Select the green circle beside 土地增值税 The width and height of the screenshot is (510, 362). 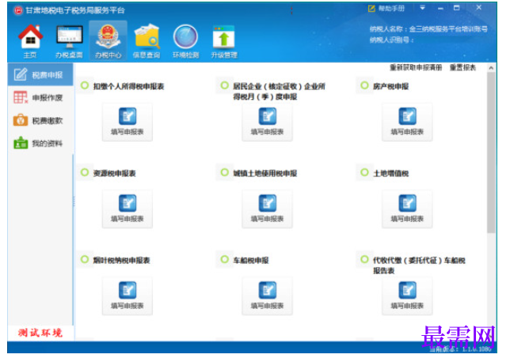click(364, 173)
